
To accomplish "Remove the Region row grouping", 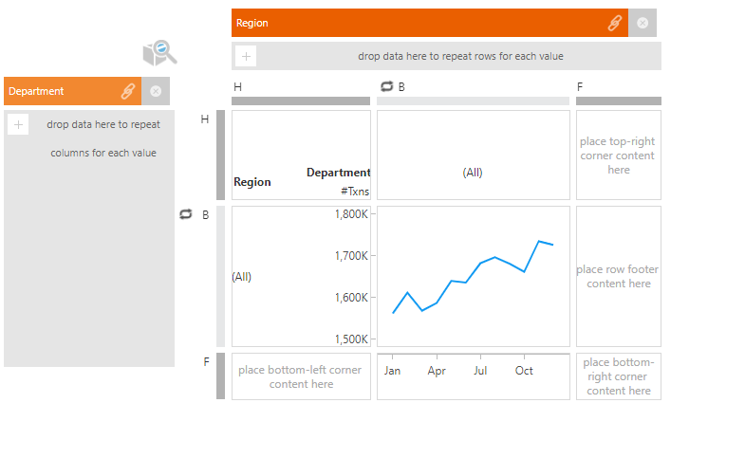I will point(643,23).
